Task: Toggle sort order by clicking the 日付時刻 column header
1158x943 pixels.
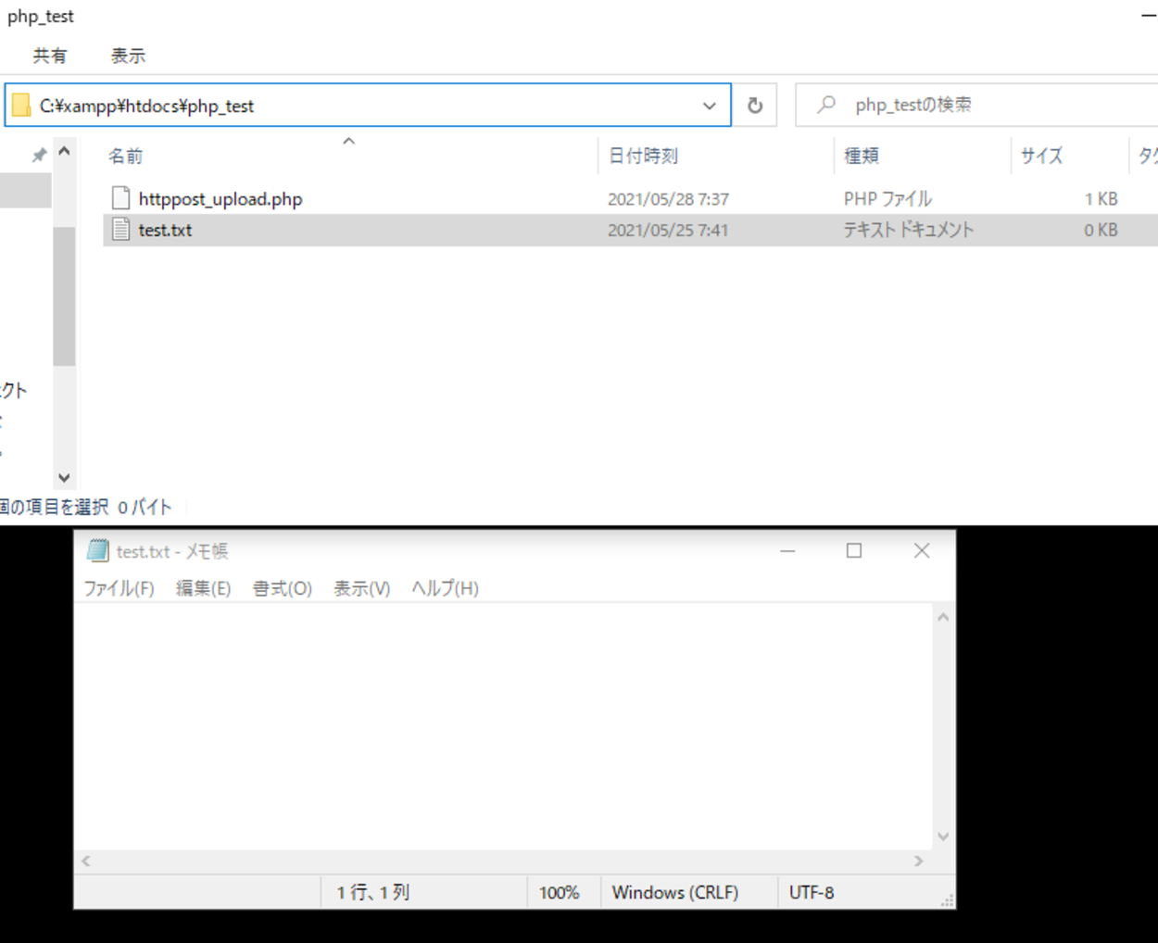Action: [646, 156]
